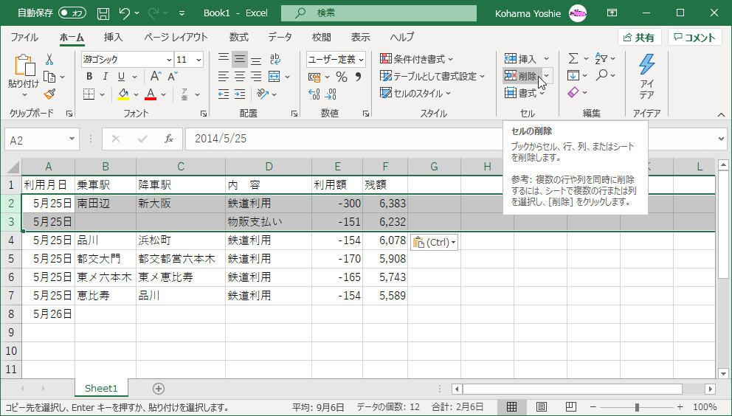Select cell with 東メ恵比寿
Viewport: 732px width, 416px height.
click(181, 277)
